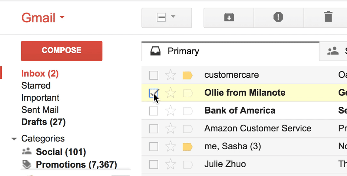Open the Gmail dropdown menu
347x176 pixels.
tap(43, 18)
